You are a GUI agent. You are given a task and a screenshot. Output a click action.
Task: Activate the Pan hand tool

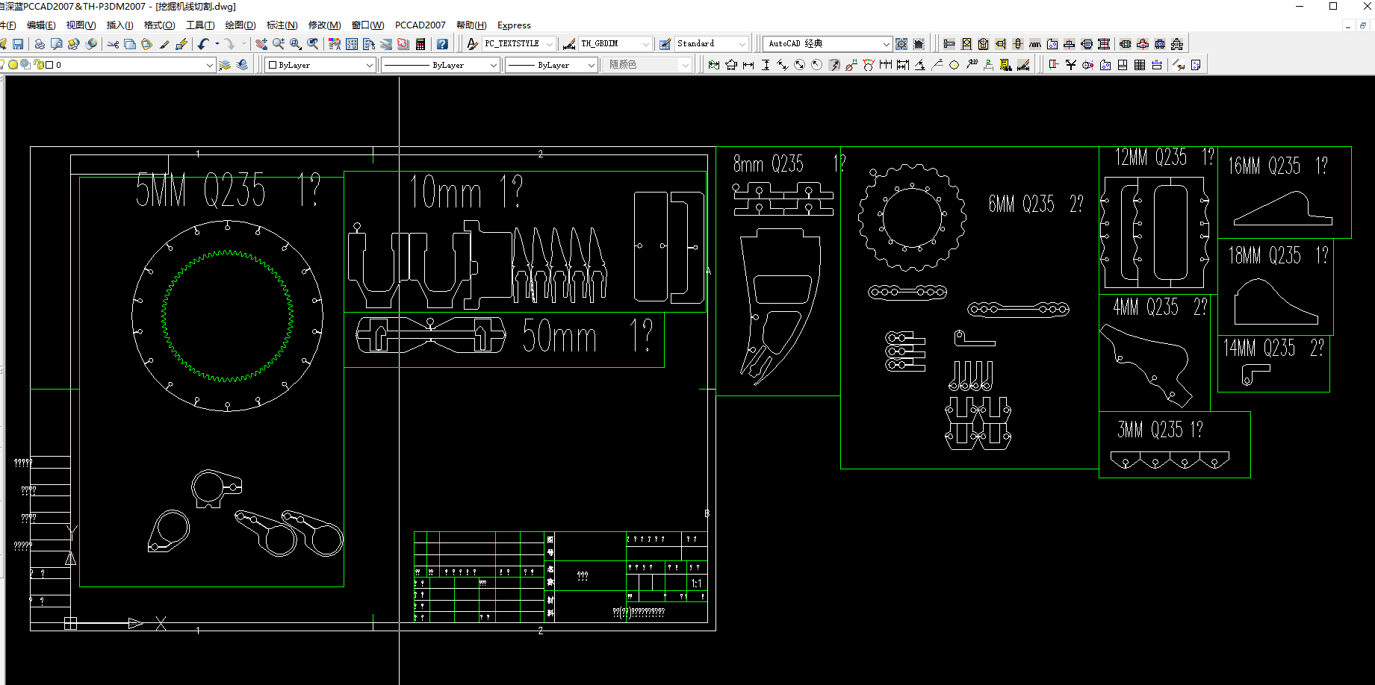pyautogui.click(x=261, y=44)
